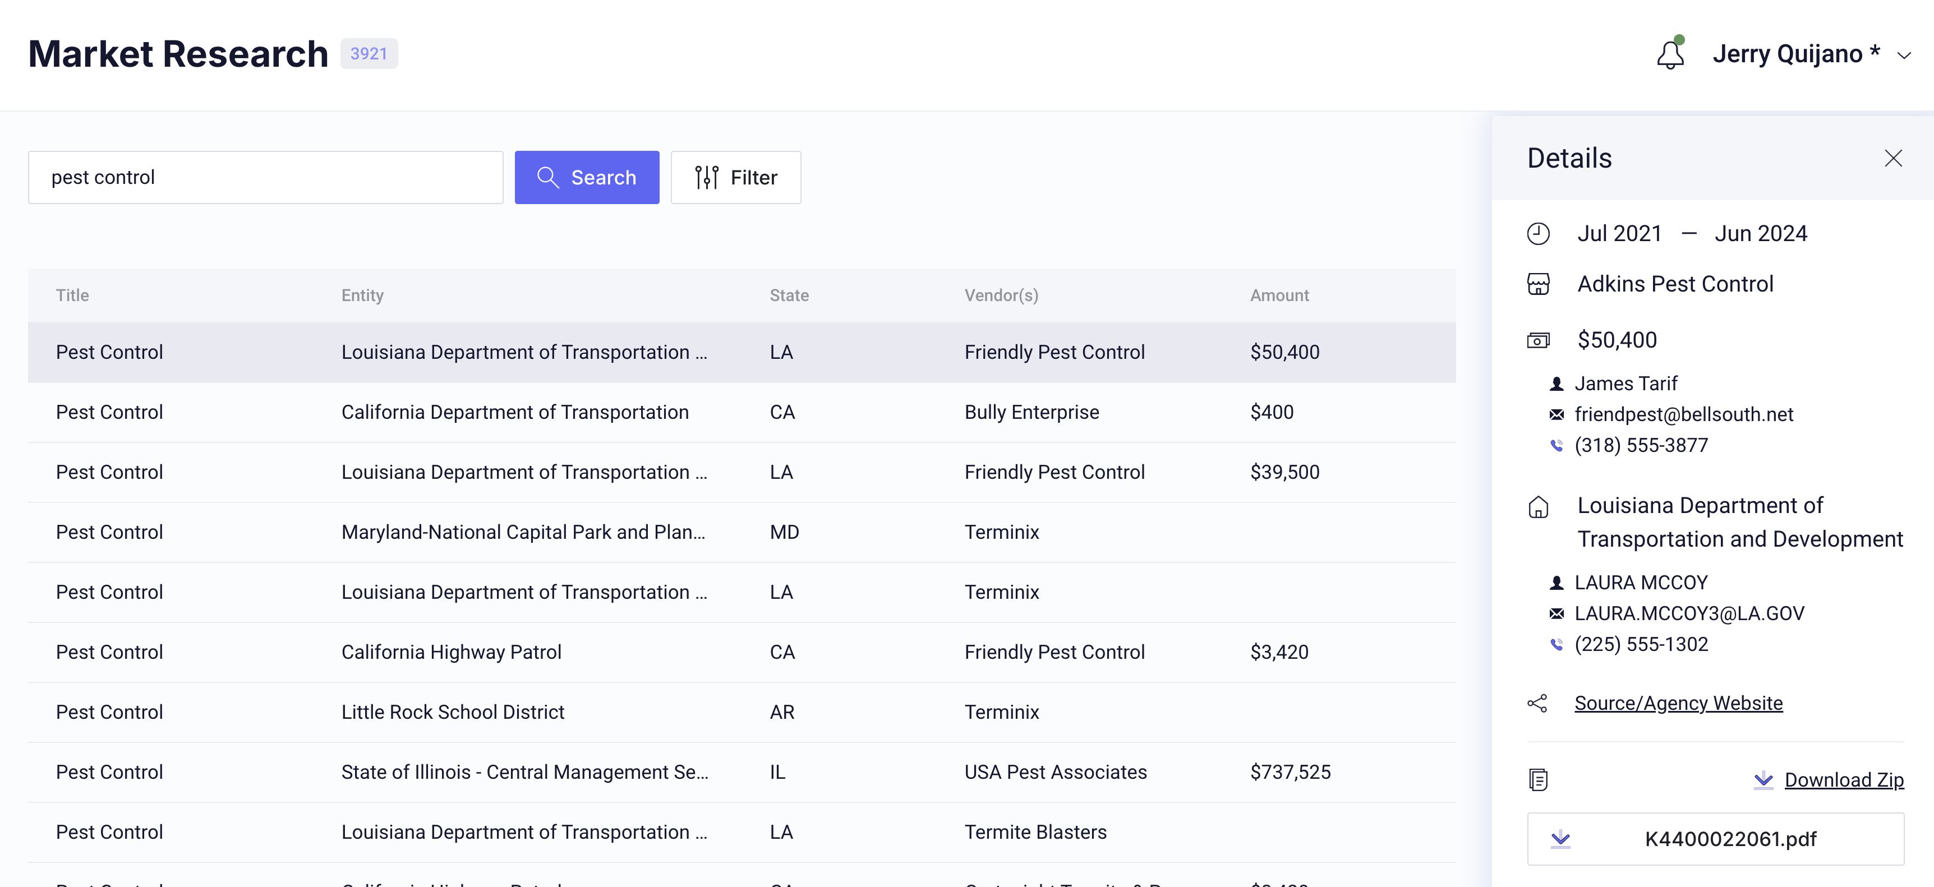1934x887 pixels.
Task: Click the pest control search field
Action: 265,177
